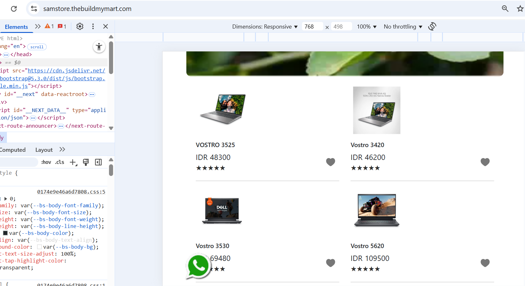525x286 pixels.
Task: Close the DevTools panel
Action: click(106, 26)
